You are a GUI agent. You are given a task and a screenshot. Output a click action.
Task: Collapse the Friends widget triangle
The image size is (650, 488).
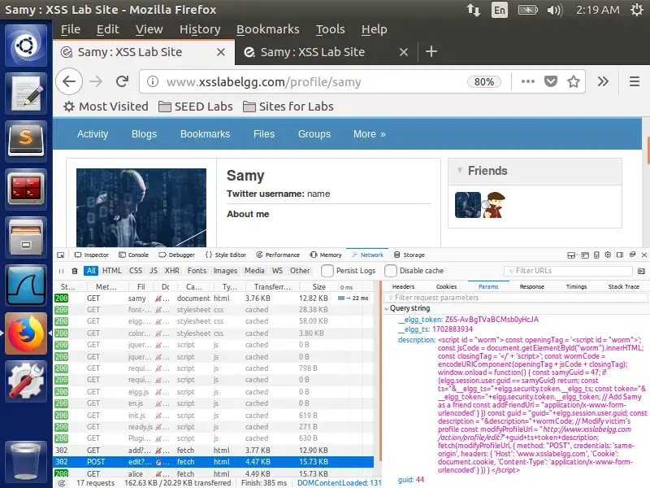(x=460, y=170)
